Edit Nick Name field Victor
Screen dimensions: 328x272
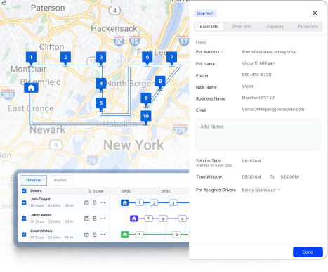coord(248,86)
